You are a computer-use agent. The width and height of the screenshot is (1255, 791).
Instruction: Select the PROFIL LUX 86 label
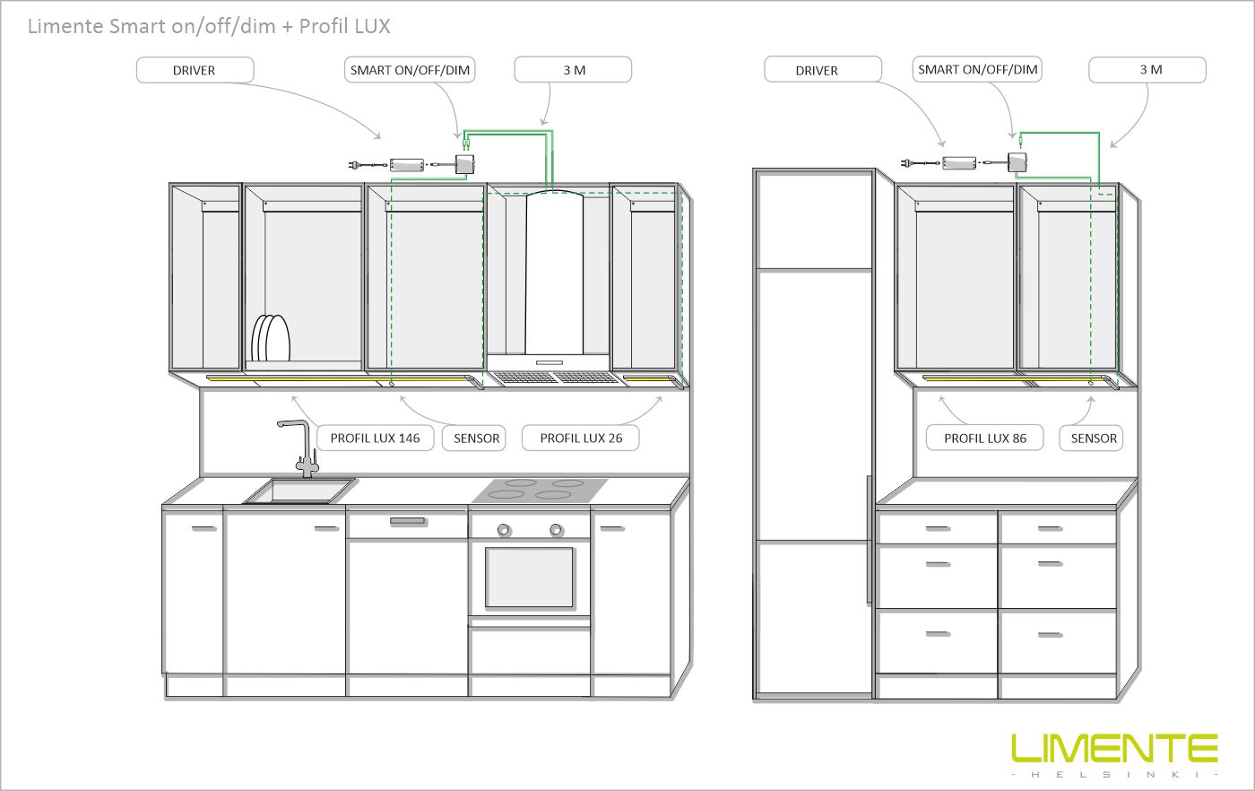point(984,438)
